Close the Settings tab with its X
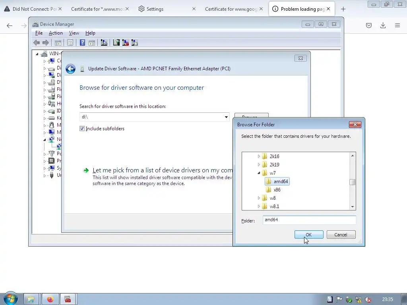This screenshot has height=305, width=407. click(x=194, y=9)
